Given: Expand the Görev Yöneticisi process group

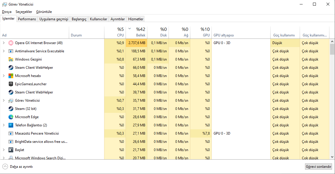Looking at the screenshot, I should click(4, 101).
